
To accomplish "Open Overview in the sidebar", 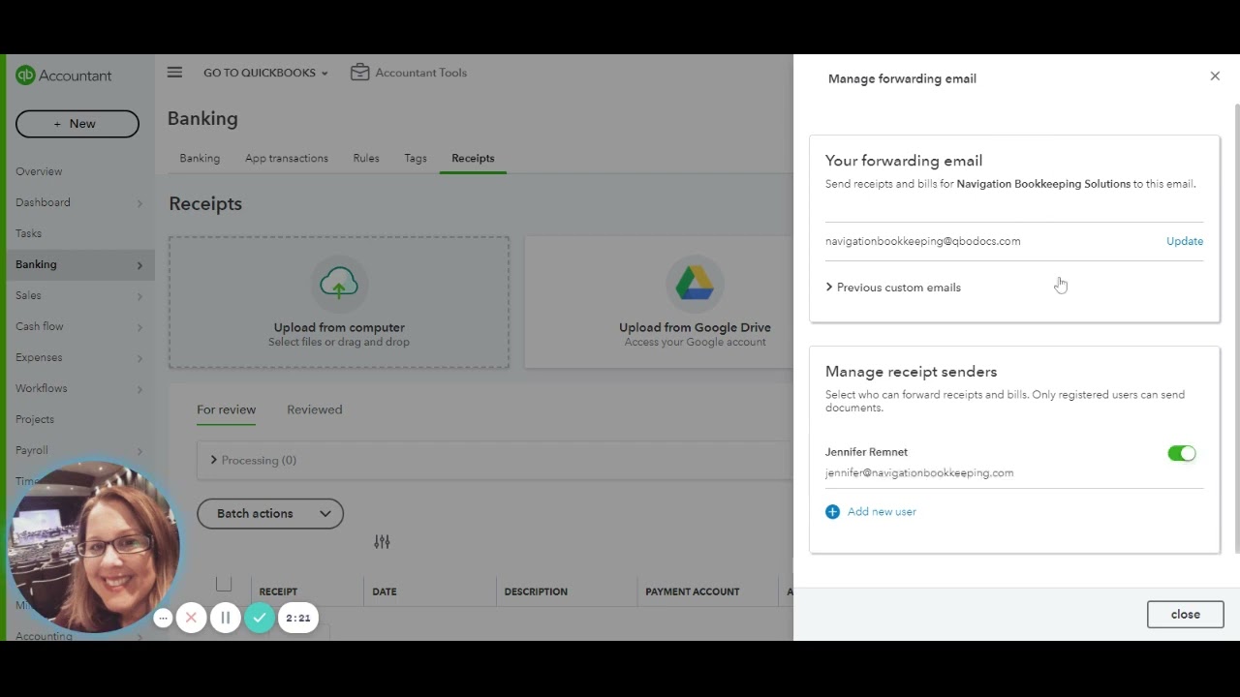I will click(39, 171).
